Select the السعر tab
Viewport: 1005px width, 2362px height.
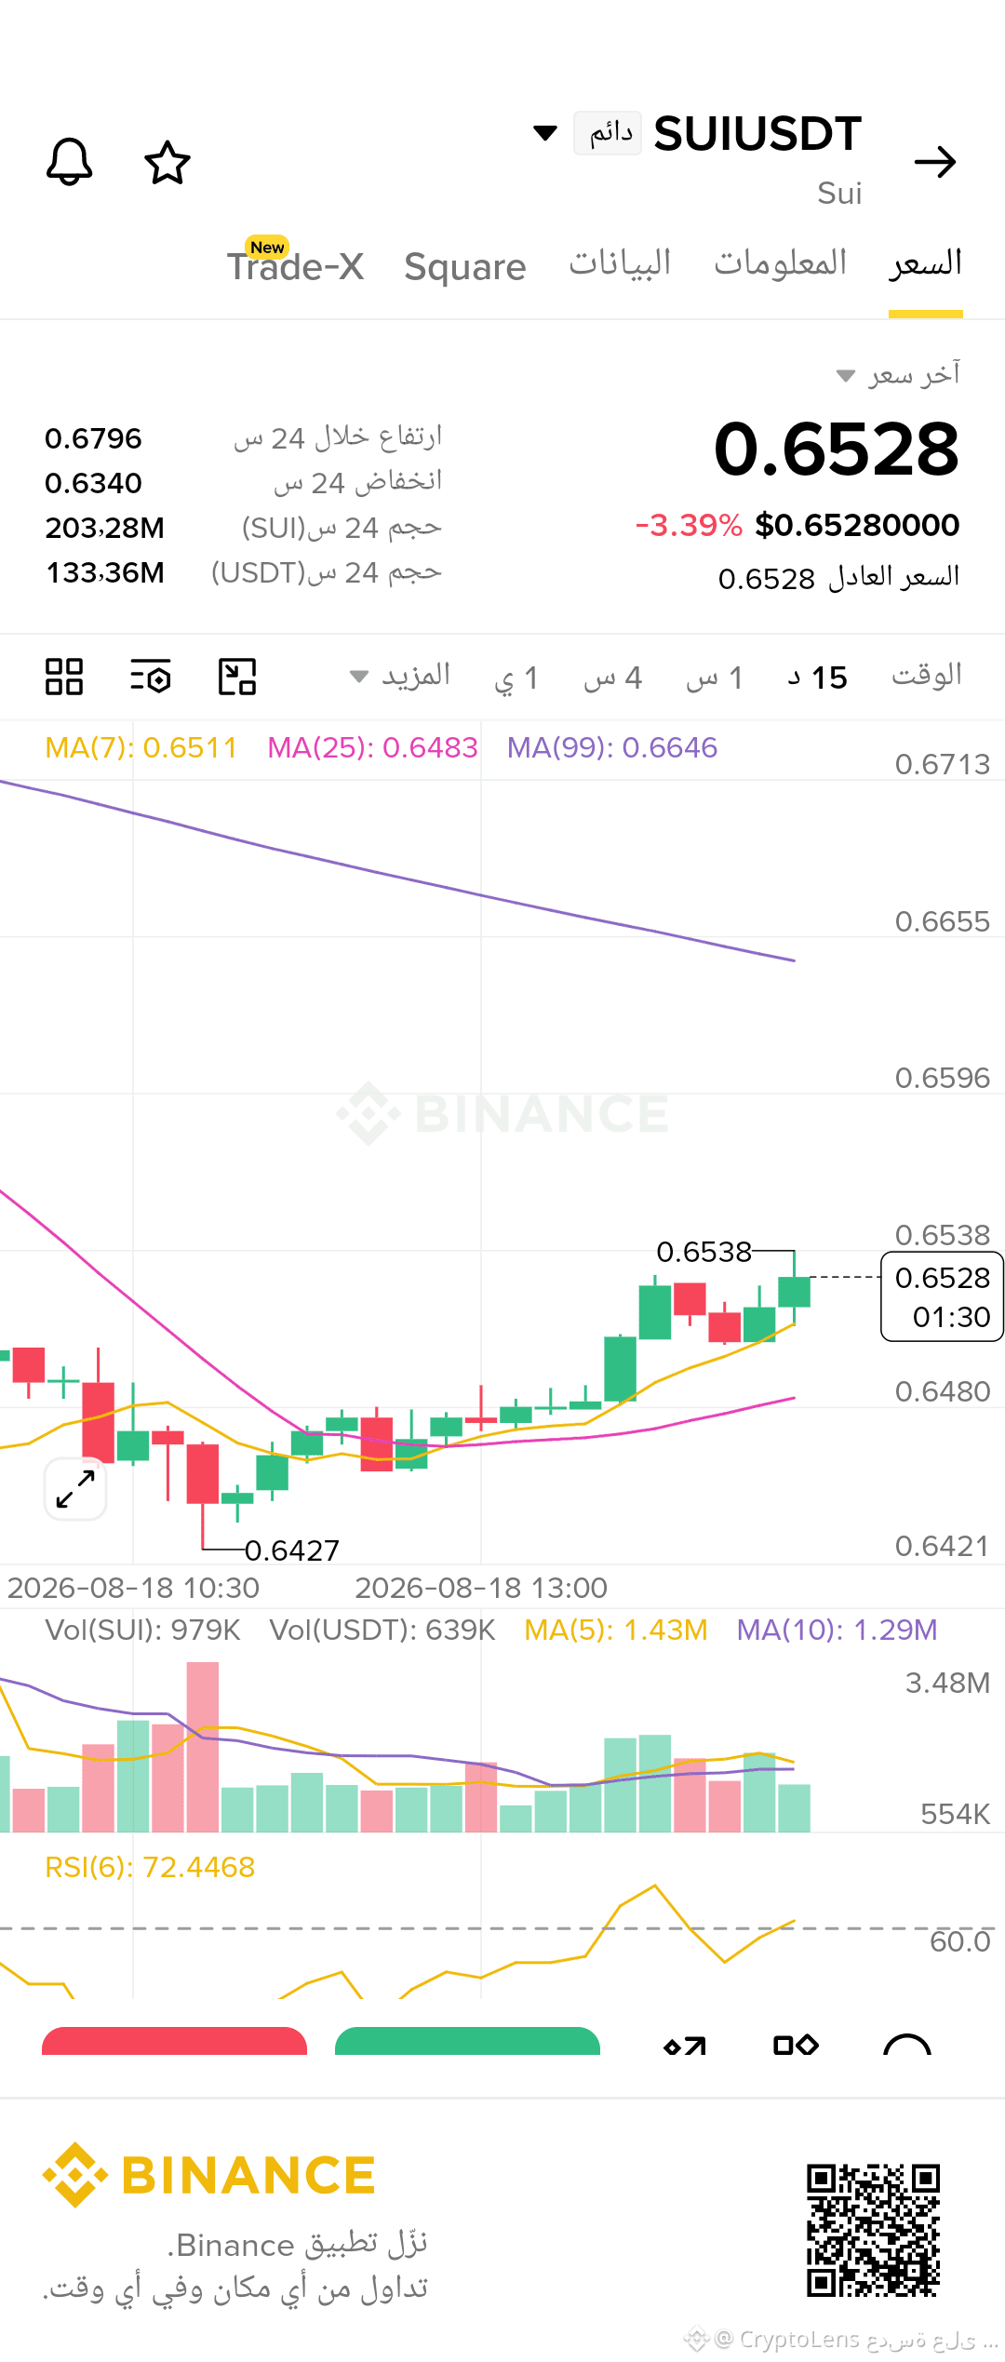(x=925, y=263)
